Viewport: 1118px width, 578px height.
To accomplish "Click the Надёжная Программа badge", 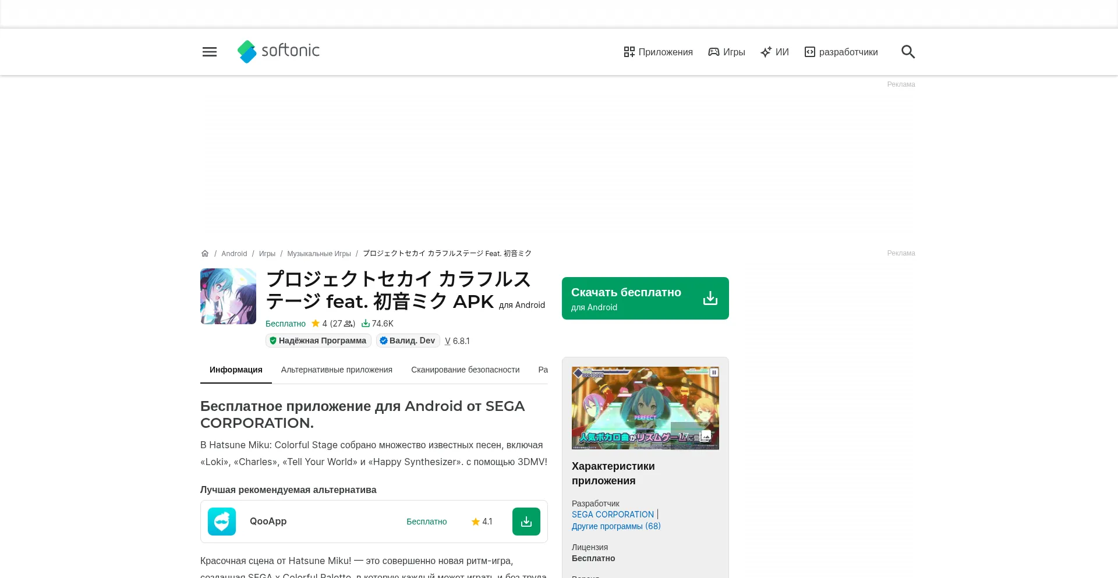I will click(319, 341).
